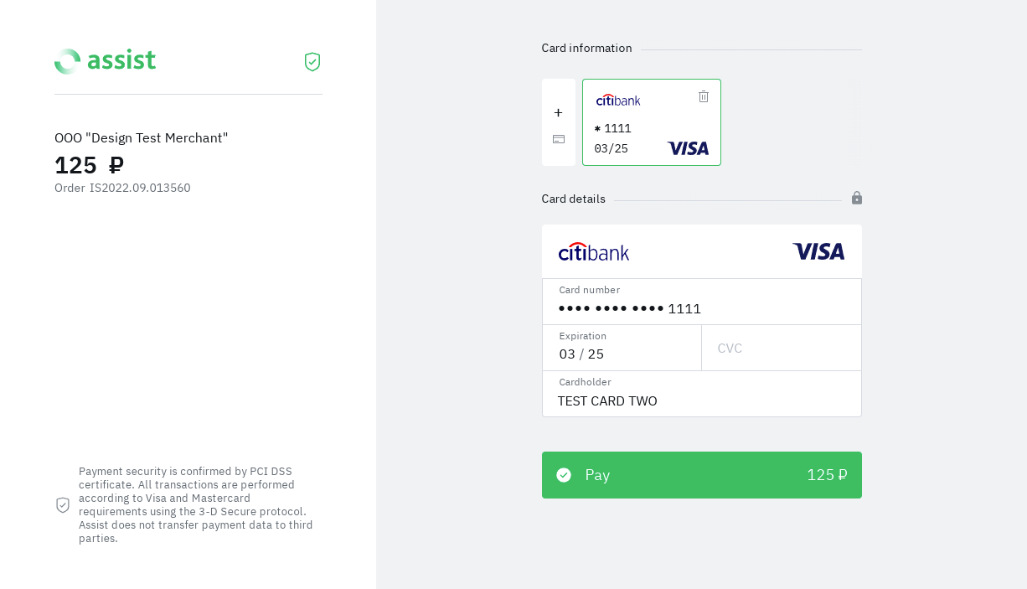Delete saved Citibank card via trash icon
This screenshot has width=1027, height=589.
coord(704,96)
